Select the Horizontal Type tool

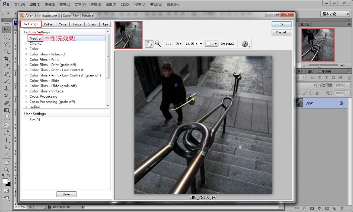[x=6, y=140]
